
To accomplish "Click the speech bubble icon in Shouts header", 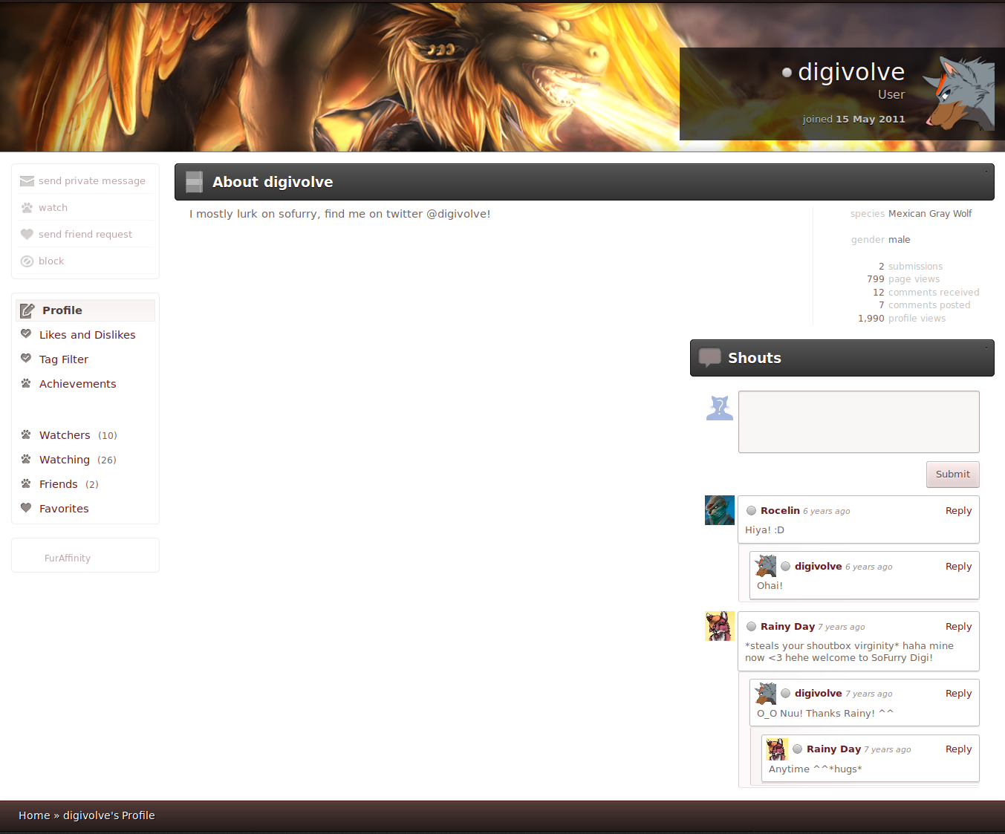I will [x=710, y=358].
